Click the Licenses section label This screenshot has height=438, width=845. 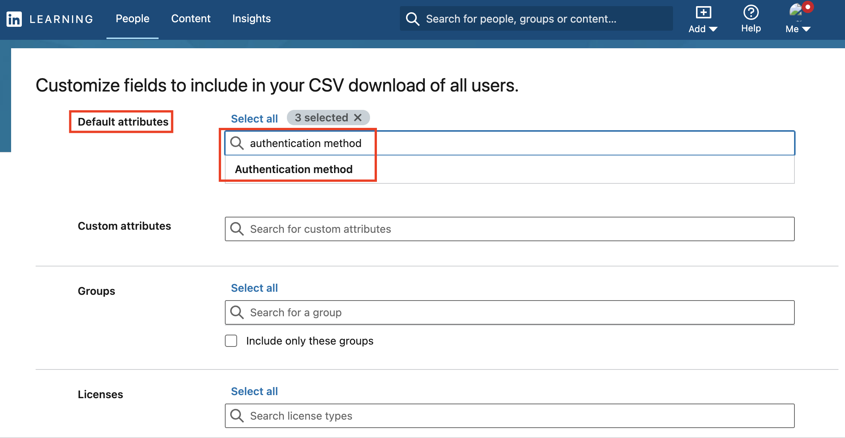click(x=100, y=394)
